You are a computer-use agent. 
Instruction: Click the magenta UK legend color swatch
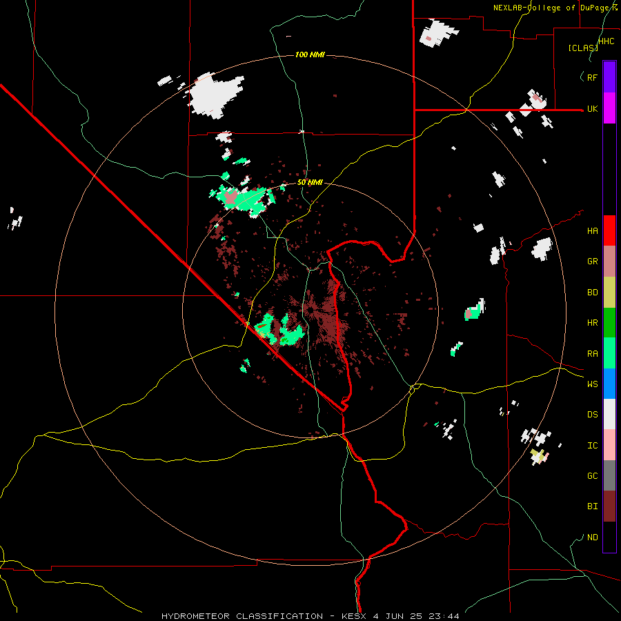click(609, 108)
